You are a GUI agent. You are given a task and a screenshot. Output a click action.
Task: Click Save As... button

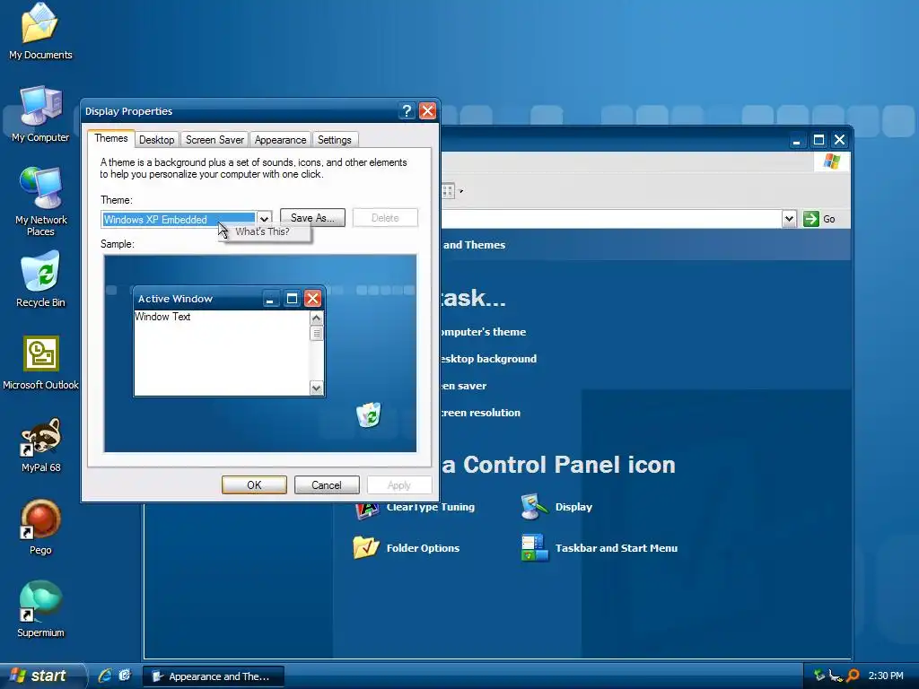click(x=312, y=217)
